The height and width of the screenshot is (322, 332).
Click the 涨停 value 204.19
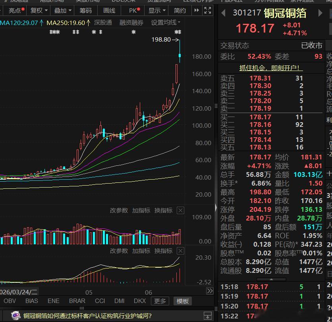[260, 209]
